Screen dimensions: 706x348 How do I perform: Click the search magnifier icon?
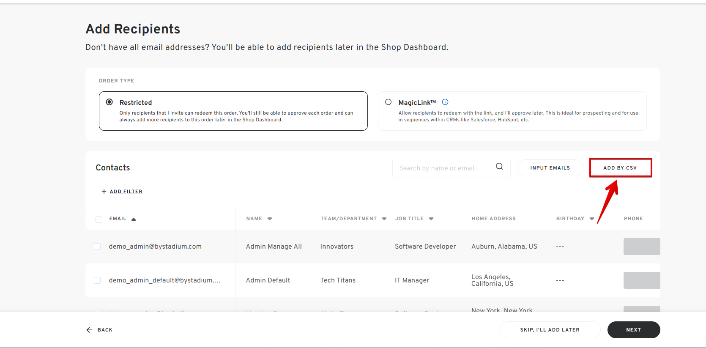pos(499,167)
